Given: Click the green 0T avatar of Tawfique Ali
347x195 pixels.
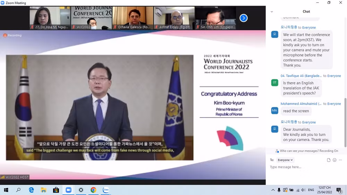Looking at the screenshot, I should (274, 83).
